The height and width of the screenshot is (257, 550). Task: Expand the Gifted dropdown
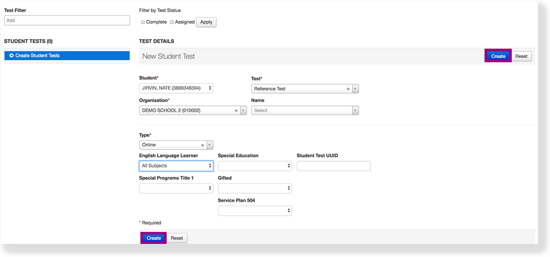point(255,188)
